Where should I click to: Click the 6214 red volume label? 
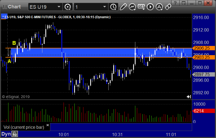(x=204, y=111)
